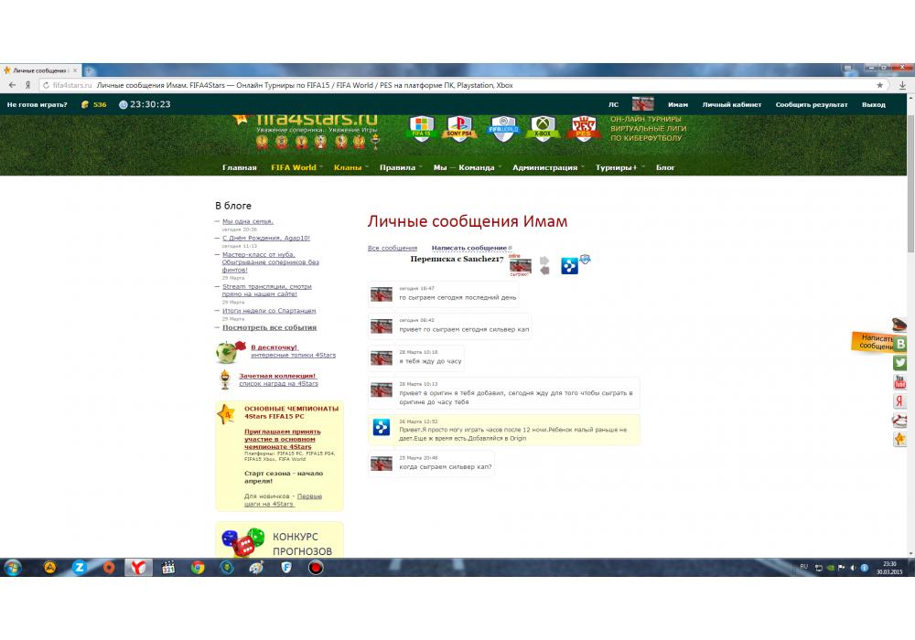
Task: Open blog post Мы одна семья
Action: [x=247, y=221]
